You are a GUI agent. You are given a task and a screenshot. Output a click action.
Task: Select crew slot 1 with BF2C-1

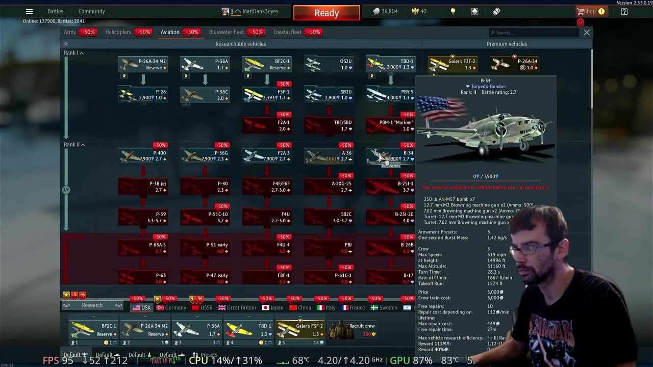click(93, 330)
